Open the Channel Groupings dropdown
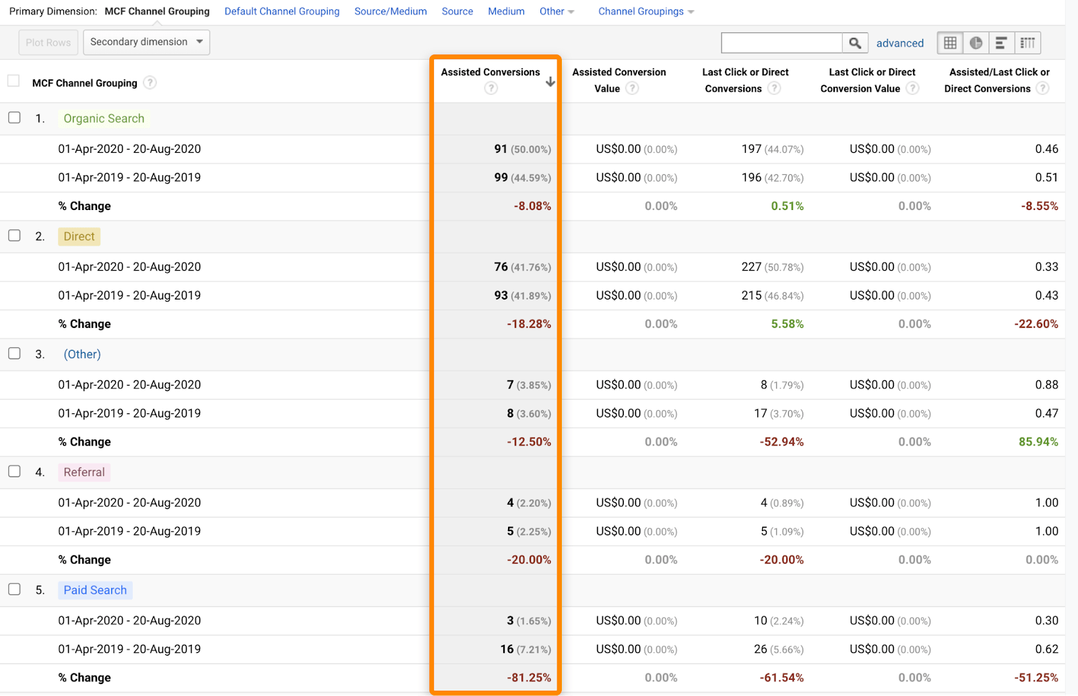Screen dimensions: 1078x696 (x=645, y=11)
